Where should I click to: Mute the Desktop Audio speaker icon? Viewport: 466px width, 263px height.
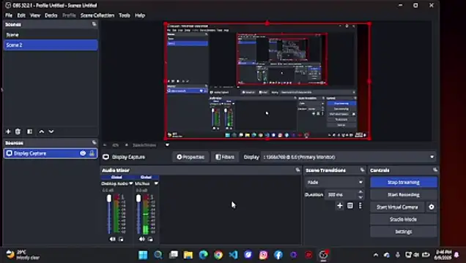pos(112,239)
